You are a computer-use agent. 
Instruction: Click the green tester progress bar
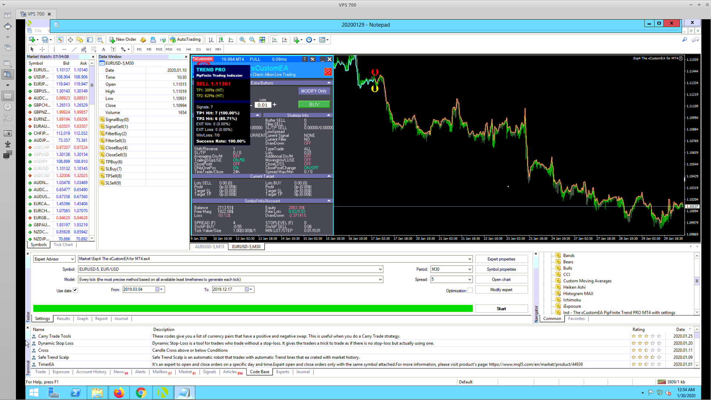[253, 309]
